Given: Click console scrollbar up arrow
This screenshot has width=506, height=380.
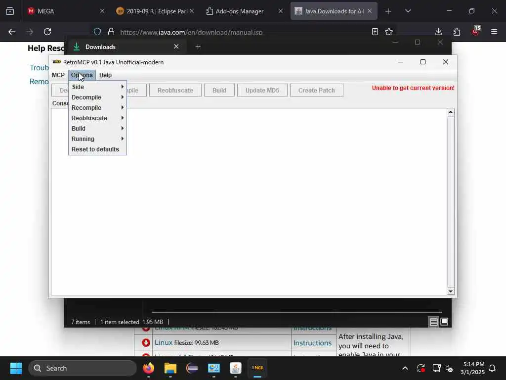Looking at the screenshot, I should pyautogui.click(x=451, y=112).
